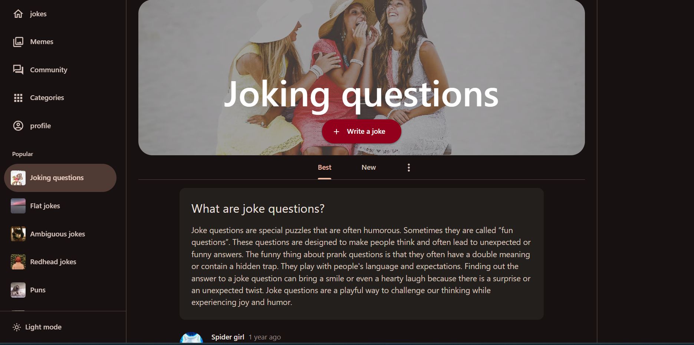Select the Joking questions thumbnail in sidebar
The image size is (694, 345).
point(18,178)
